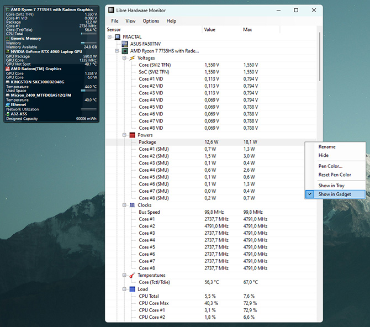370x327 pixels.
Task: Click the Generic Memory icon in gadget
Action: (x=8, y=39)
